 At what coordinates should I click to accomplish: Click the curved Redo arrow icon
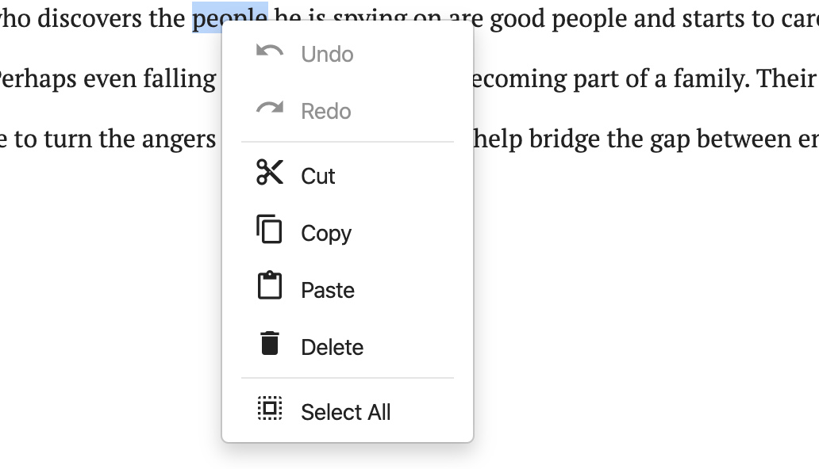pos(270,108)
